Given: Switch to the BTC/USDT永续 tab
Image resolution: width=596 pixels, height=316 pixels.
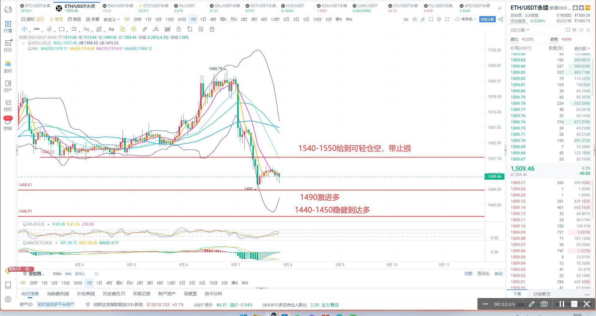Looking at the screenshot, I should pos(35,8).
